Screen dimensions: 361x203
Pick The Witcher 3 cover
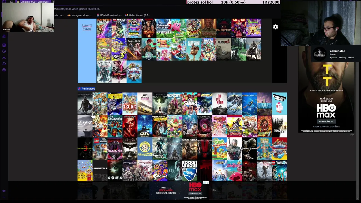tap(234, 149)
